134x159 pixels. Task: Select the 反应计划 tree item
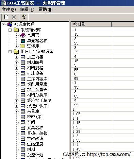click(x=35, y=155)
